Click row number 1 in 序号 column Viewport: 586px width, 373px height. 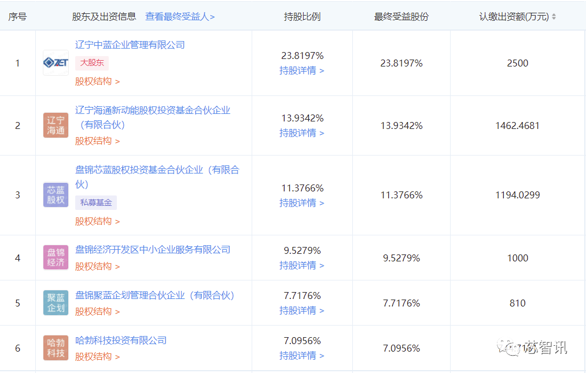[17, 63]
